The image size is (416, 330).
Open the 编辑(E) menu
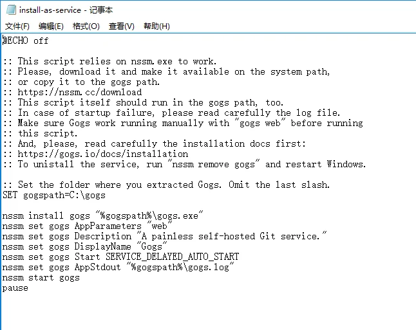pos(51,26)
